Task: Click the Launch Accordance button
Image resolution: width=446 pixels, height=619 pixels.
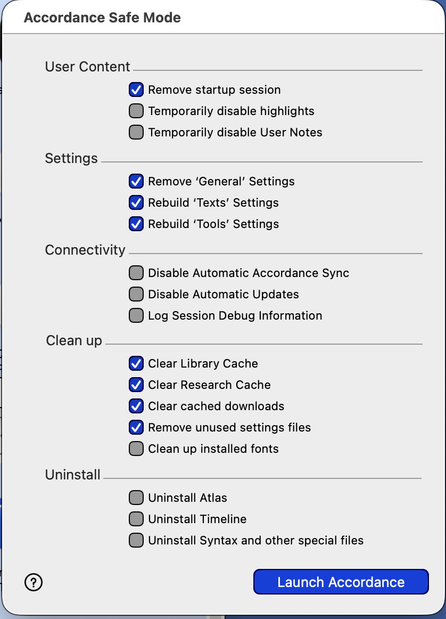Action: pos(341,582)
